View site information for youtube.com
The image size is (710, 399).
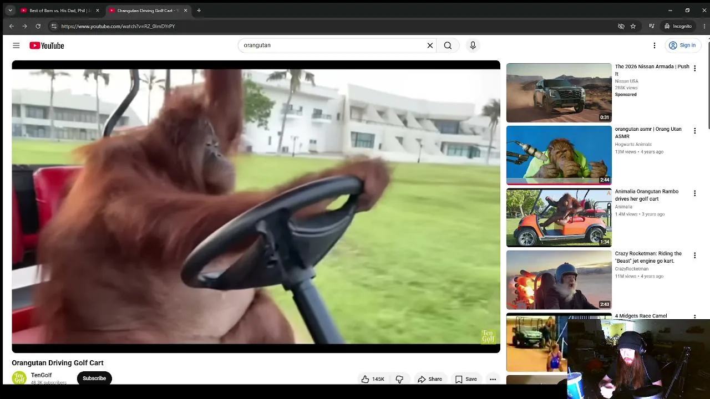pyautogui.click(x=53, y=26)
